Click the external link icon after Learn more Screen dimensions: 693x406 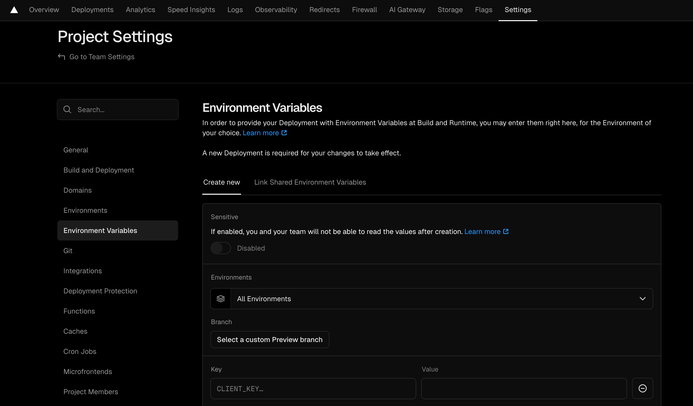(284, 133)
